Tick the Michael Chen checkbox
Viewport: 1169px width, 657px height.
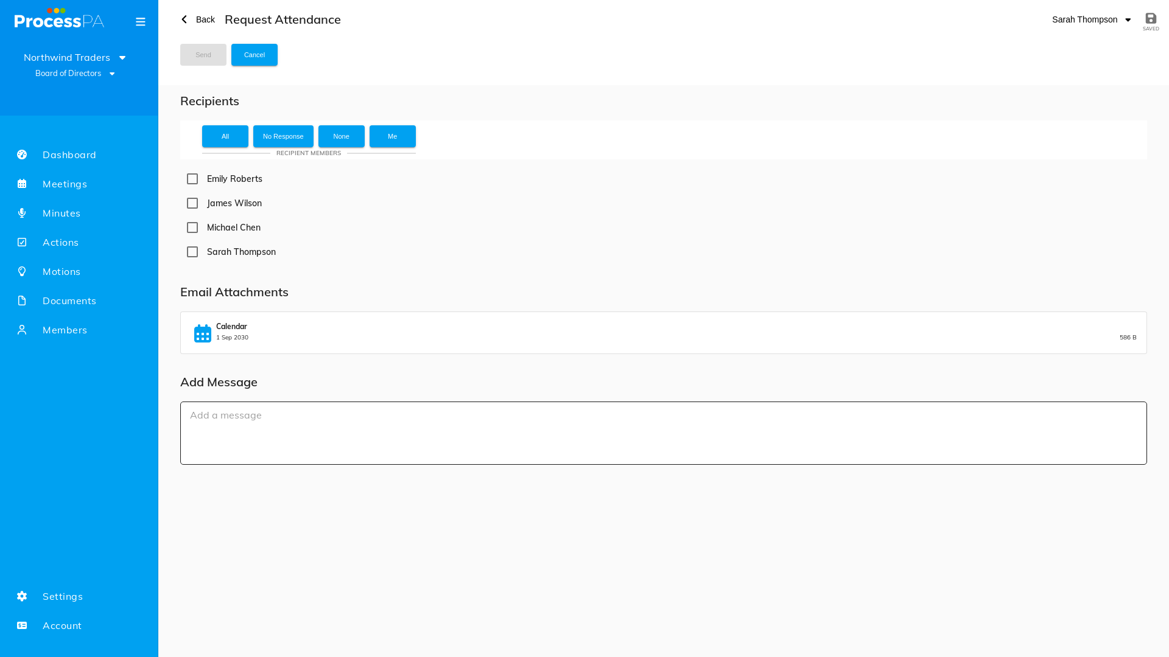coord(192,228)
